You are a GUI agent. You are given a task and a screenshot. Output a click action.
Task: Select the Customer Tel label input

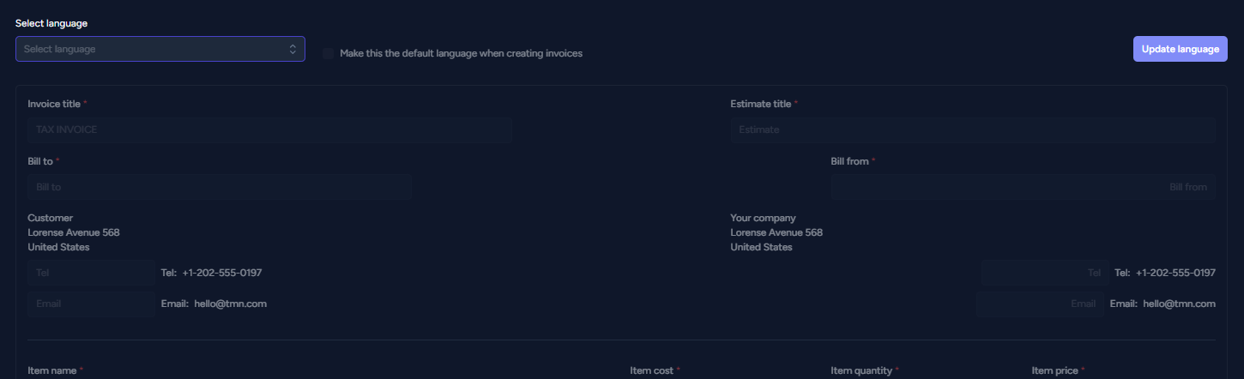click(x=91, y=273)
